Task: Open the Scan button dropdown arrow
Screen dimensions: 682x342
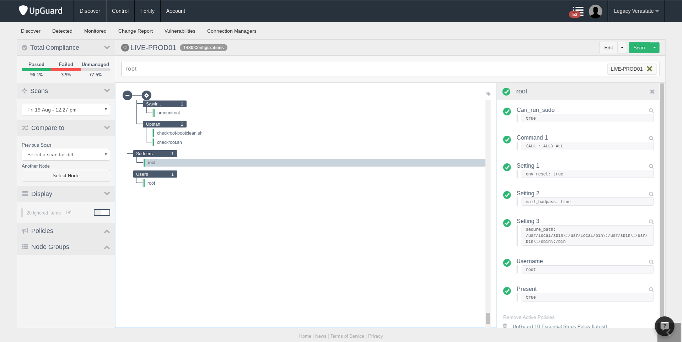Action: 655,48
